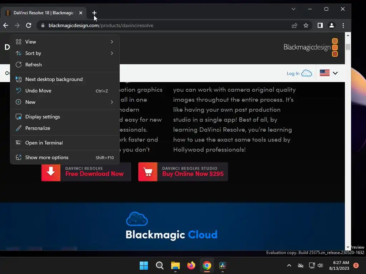Open the Sort by submenu
Image resolution: width=366 pixels, height=274 pixels.
click(65, 53)
